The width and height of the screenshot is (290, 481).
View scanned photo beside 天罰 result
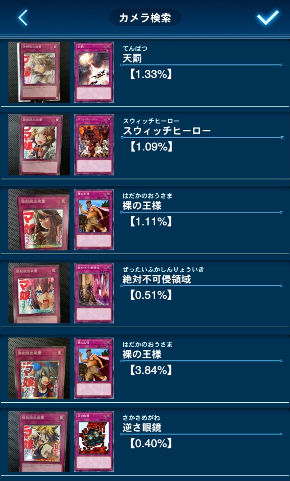[39, 72]
